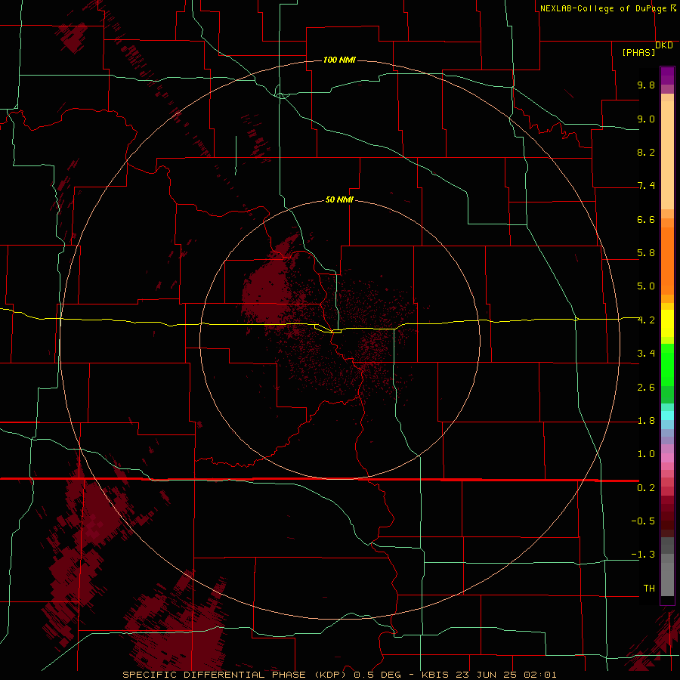Select the 9.8 value on the color scale
680x680 pixels.
coord(646,85)
